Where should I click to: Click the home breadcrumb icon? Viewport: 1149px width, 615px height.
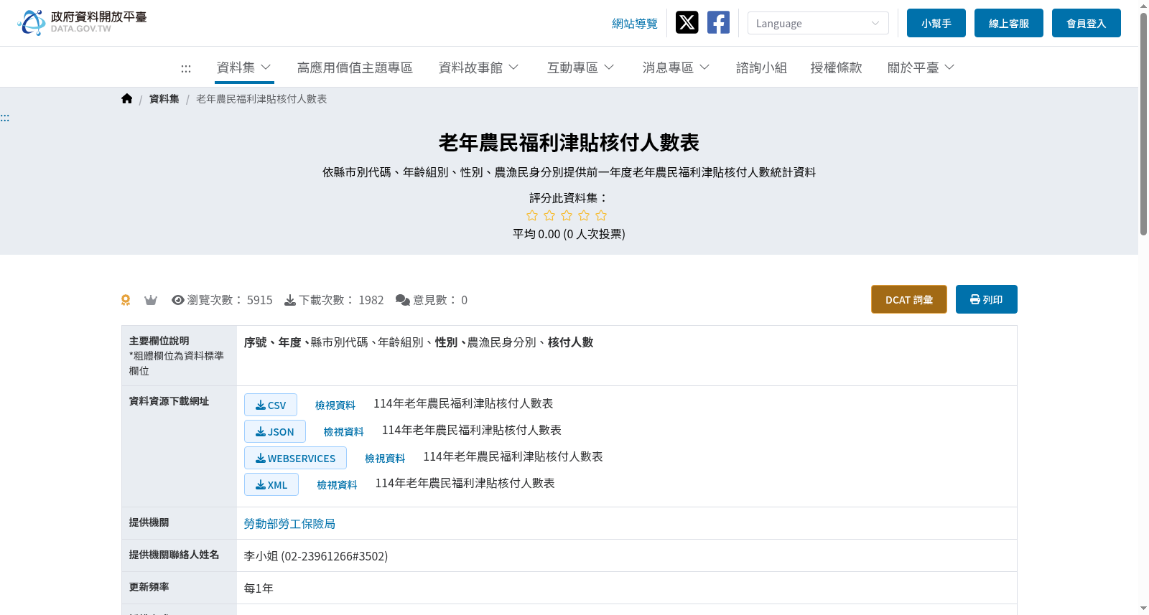point(127,99)
